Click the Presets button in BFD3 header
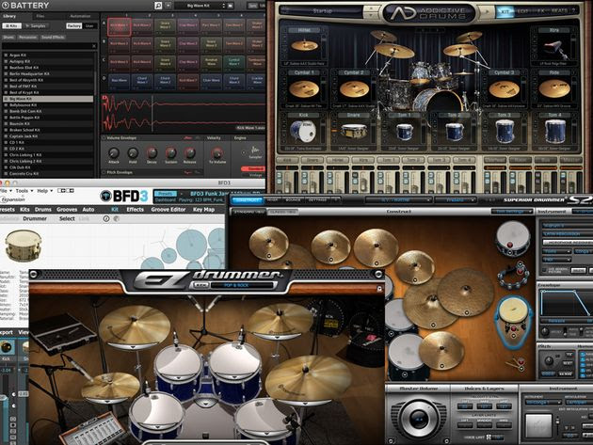 click(x=165, y=194)
